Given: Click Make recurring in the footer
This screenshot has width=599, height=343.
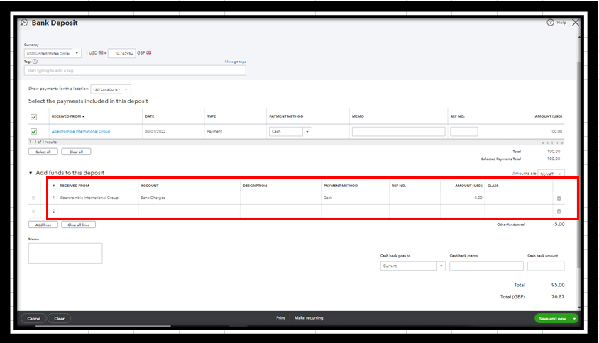Looking at the screenshot, I should pos(309,317).
